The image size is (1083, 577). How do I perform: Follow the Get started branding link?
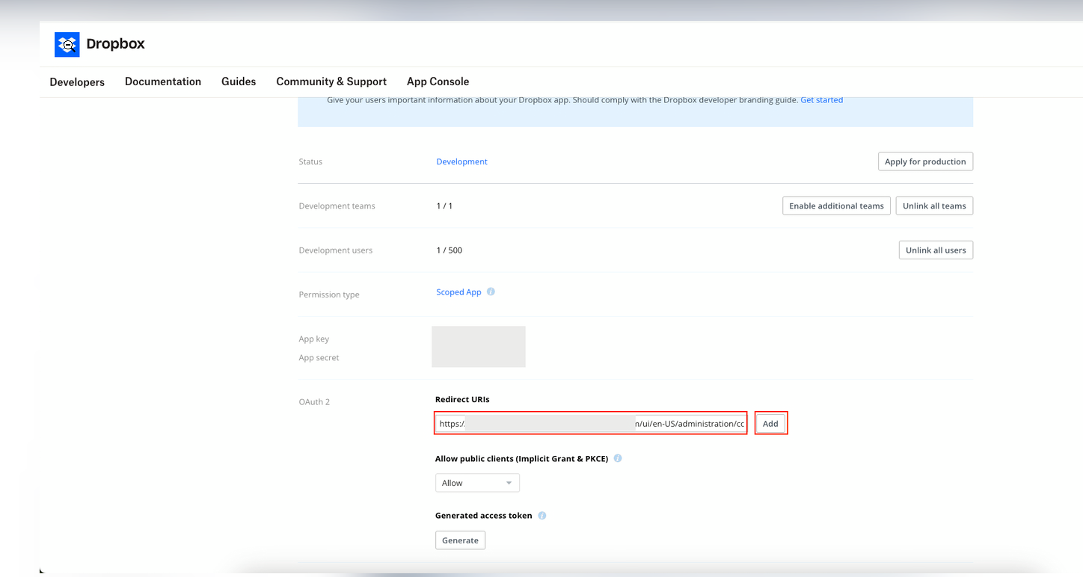tap(821, 100)
